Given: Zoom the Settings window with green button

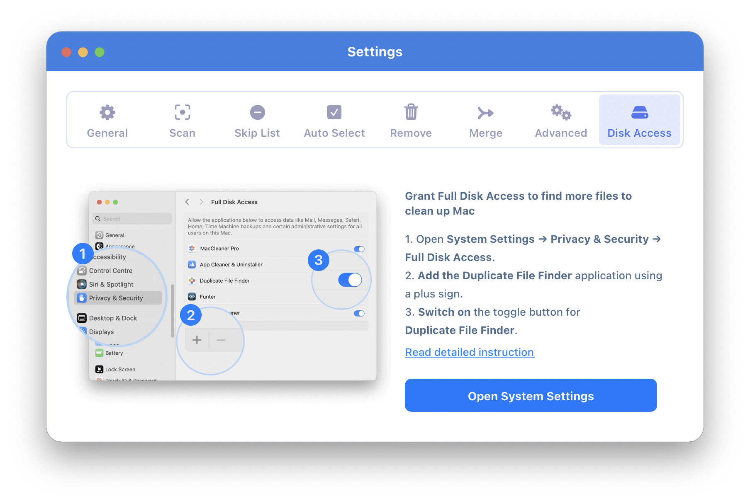Looking at the screenshot, I should [100, 52].
